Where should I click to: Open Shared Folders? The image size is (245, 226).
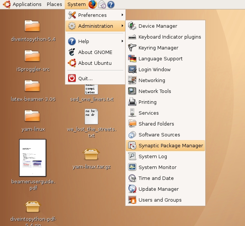tap(165, 124)
